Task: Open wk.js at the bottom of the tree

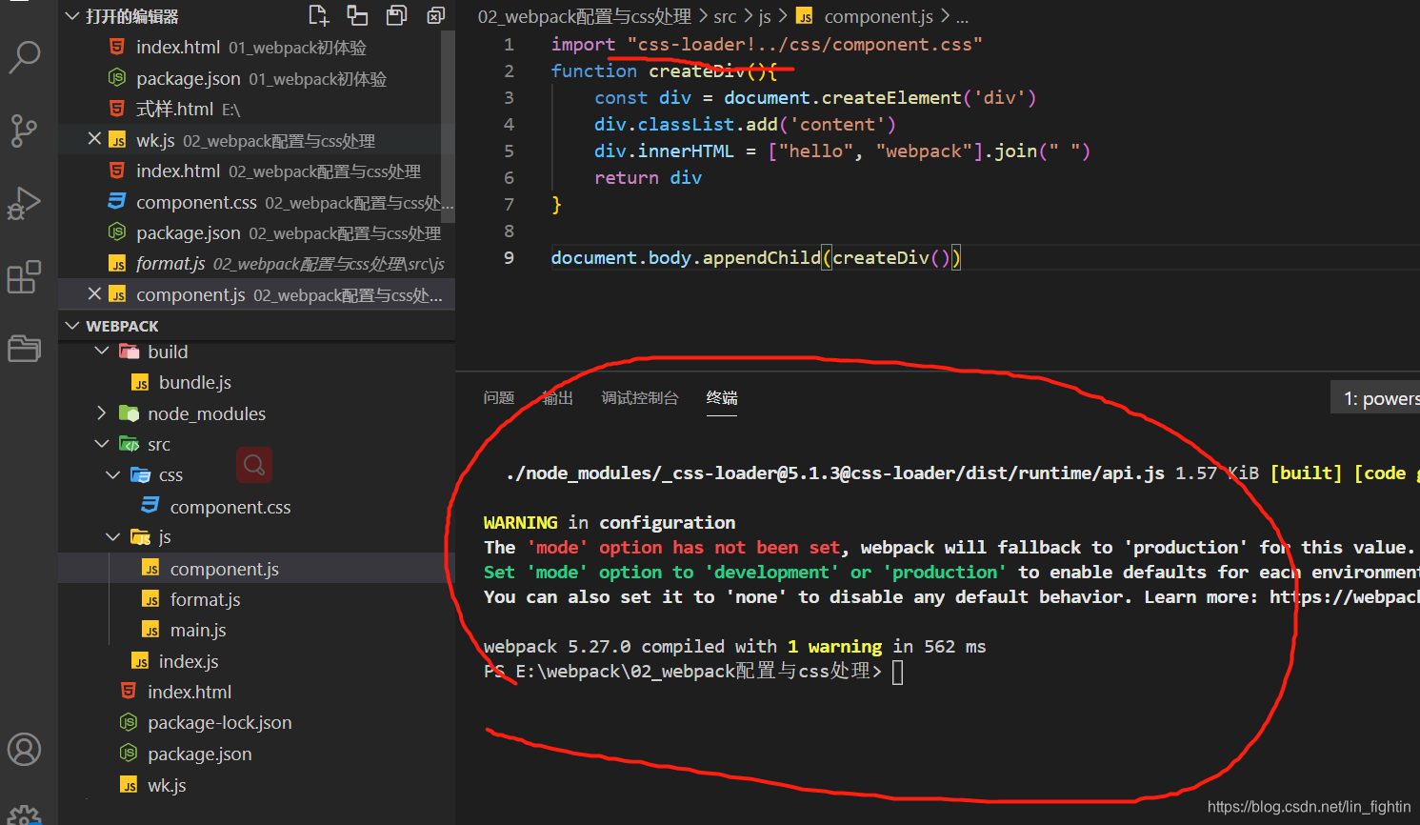Action: pyautogui.click(x=167, y=785)
